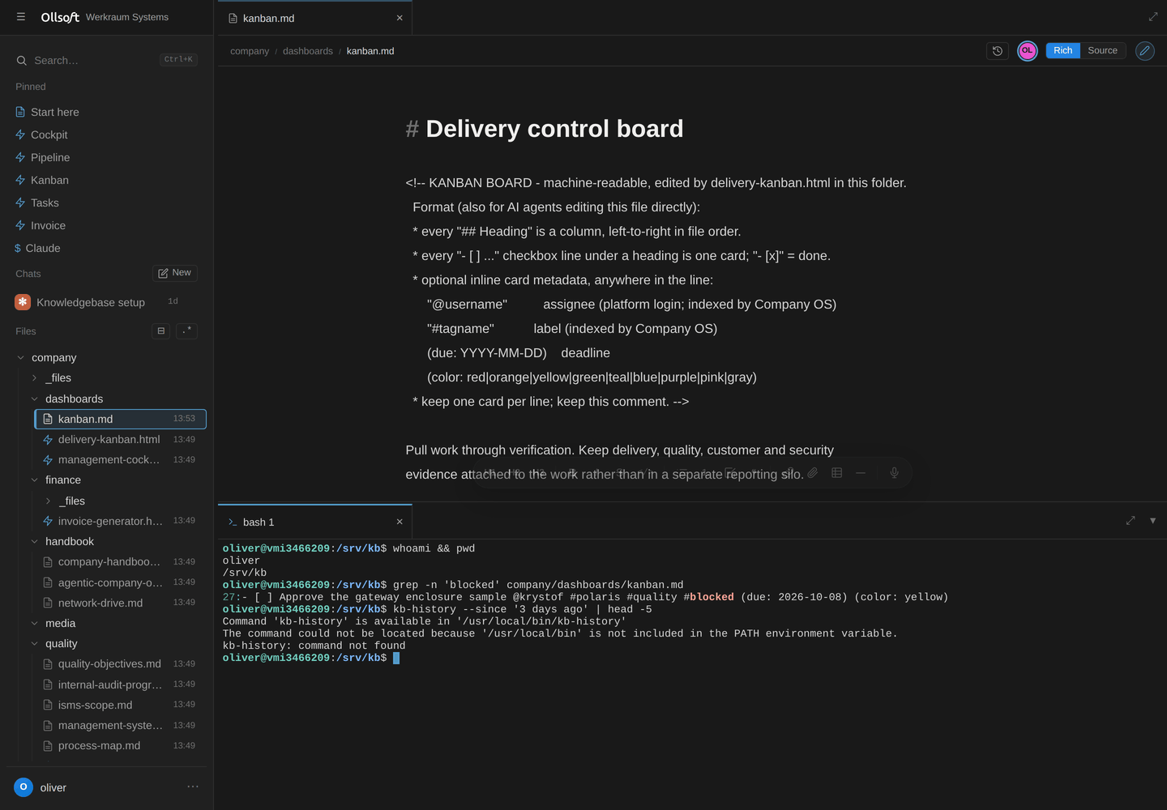Open company-handboo… file
The image size is (1167, 810).
121,561
